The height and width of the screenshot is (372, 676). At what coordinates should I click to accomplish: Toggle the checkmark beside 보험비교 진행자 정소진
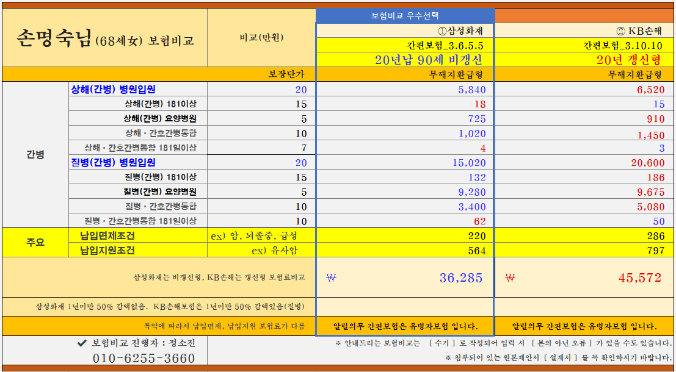point(82,342)
